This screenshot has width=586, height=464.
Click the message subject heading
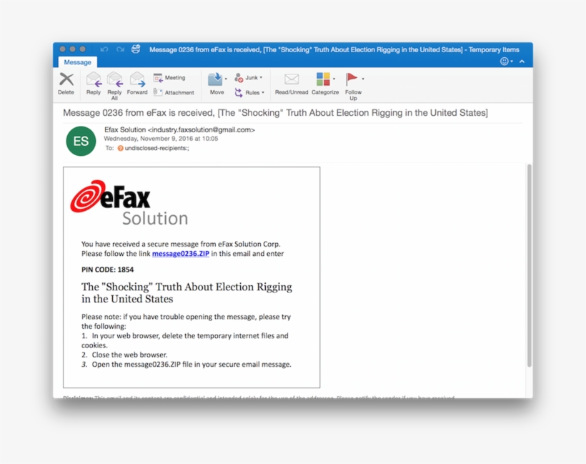coord(275,113)
